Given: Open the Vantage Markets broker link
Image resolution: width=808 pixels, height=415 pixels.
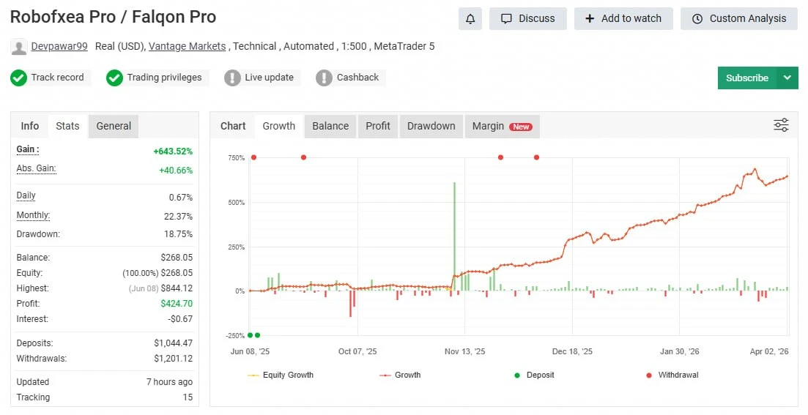Looking at the screenshot, I should 187,46.
